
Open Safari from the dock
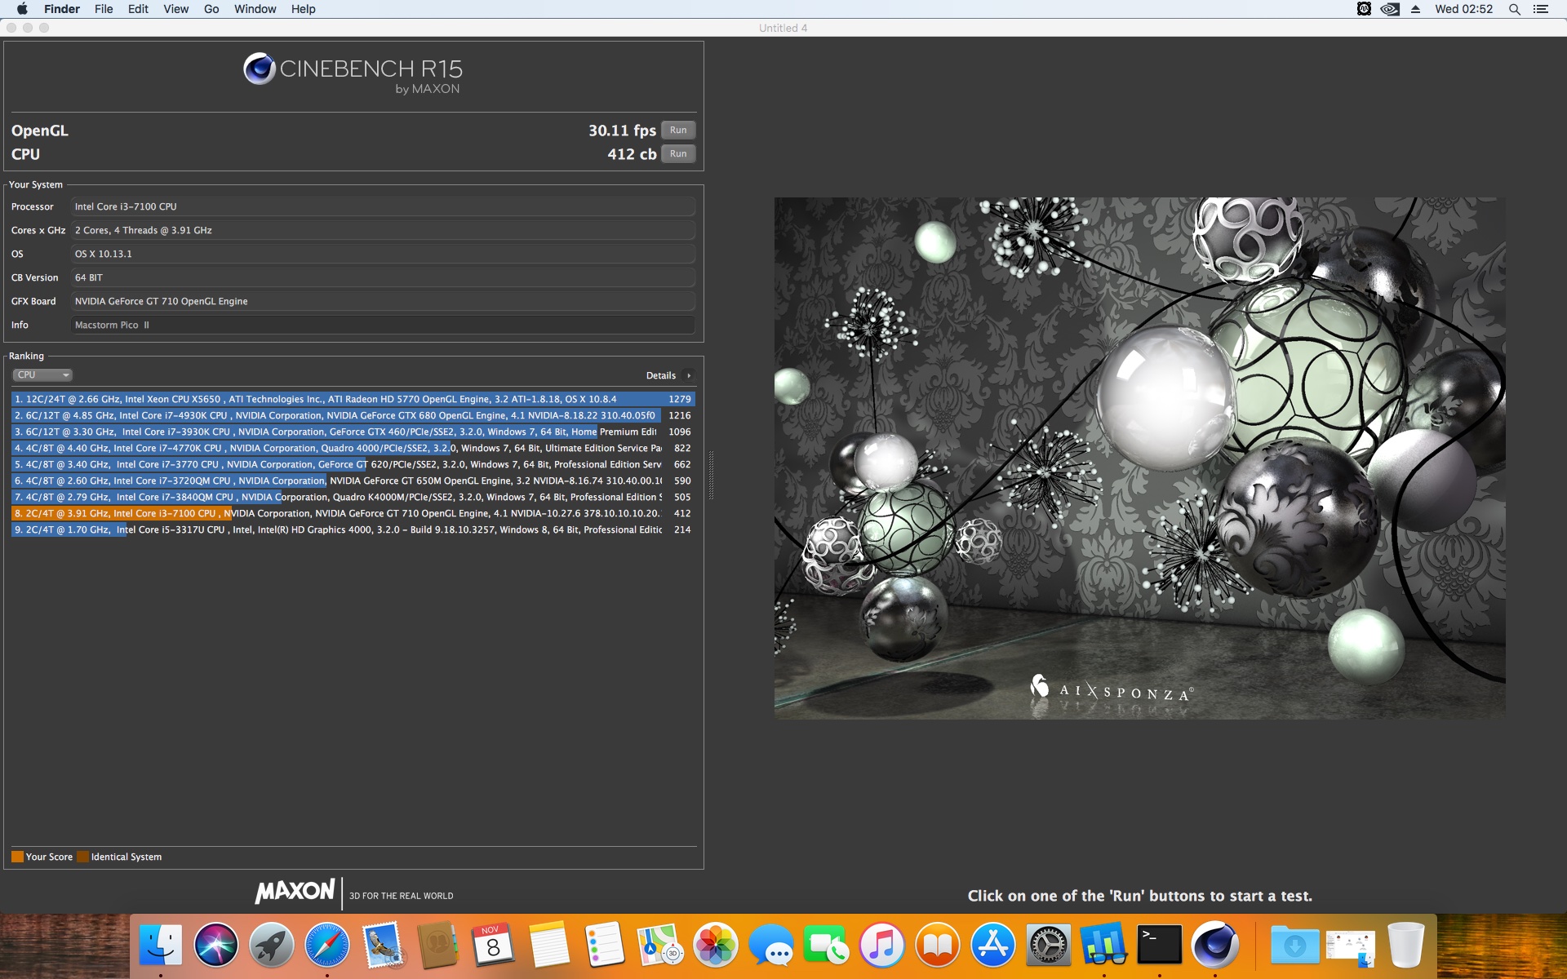(326, 945)
